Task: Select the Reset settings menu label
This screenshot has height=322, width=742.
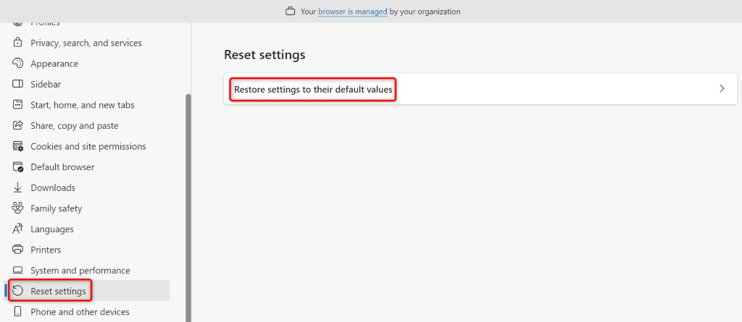Action: [x=58, y=292]
